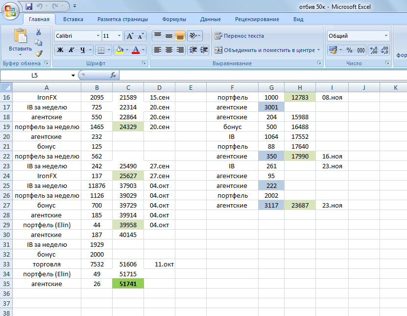Toggle bottom vertical alignment
The width and height of the screenshot is (407, 316).
(x=180, y=36)
